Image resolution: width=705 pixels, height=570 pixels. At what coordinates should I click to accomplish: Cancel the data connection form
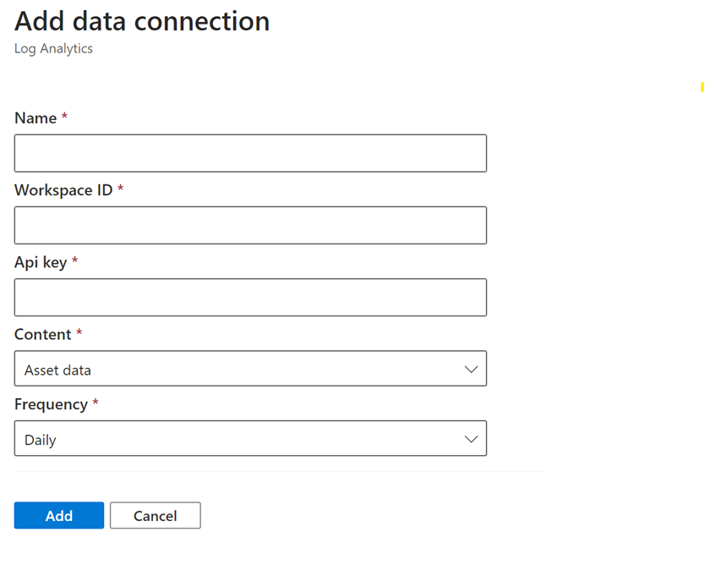point(156,515)
